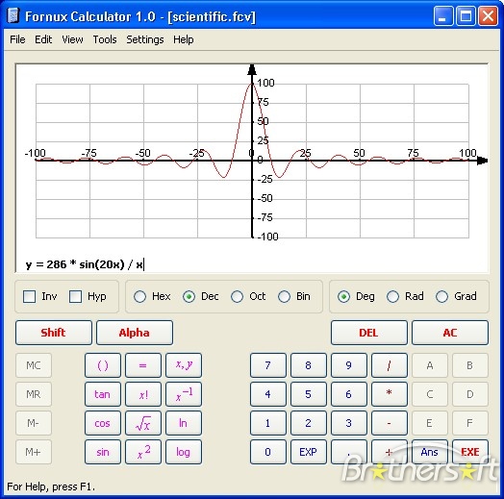Open the Help menu
This screenshot has width=504, height=499.
[x=183, y=39]
